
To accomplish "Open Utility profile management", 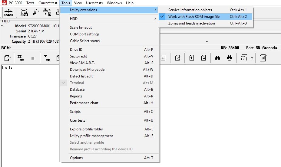I will point(110,136).
